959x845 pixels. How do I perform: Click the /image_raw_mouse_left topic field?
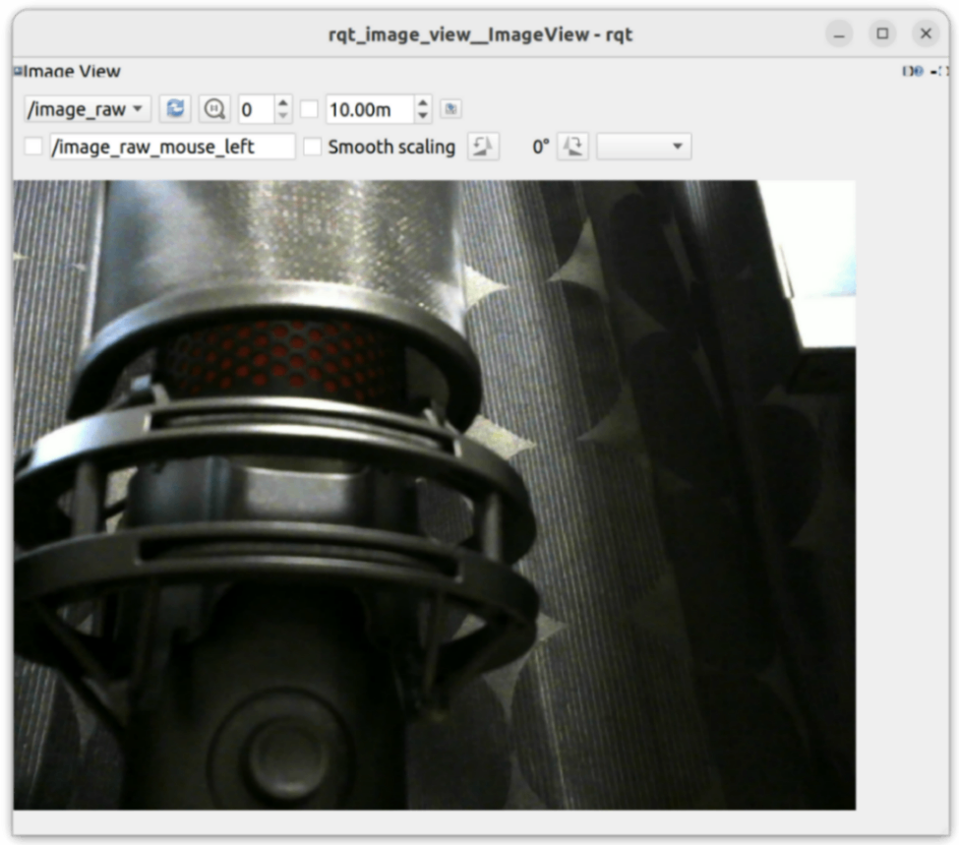172,147
